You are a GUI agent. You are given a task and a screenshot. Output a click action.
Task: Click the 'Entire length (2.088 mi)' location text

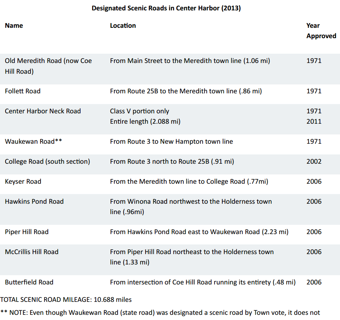click(x=145, y=121)
